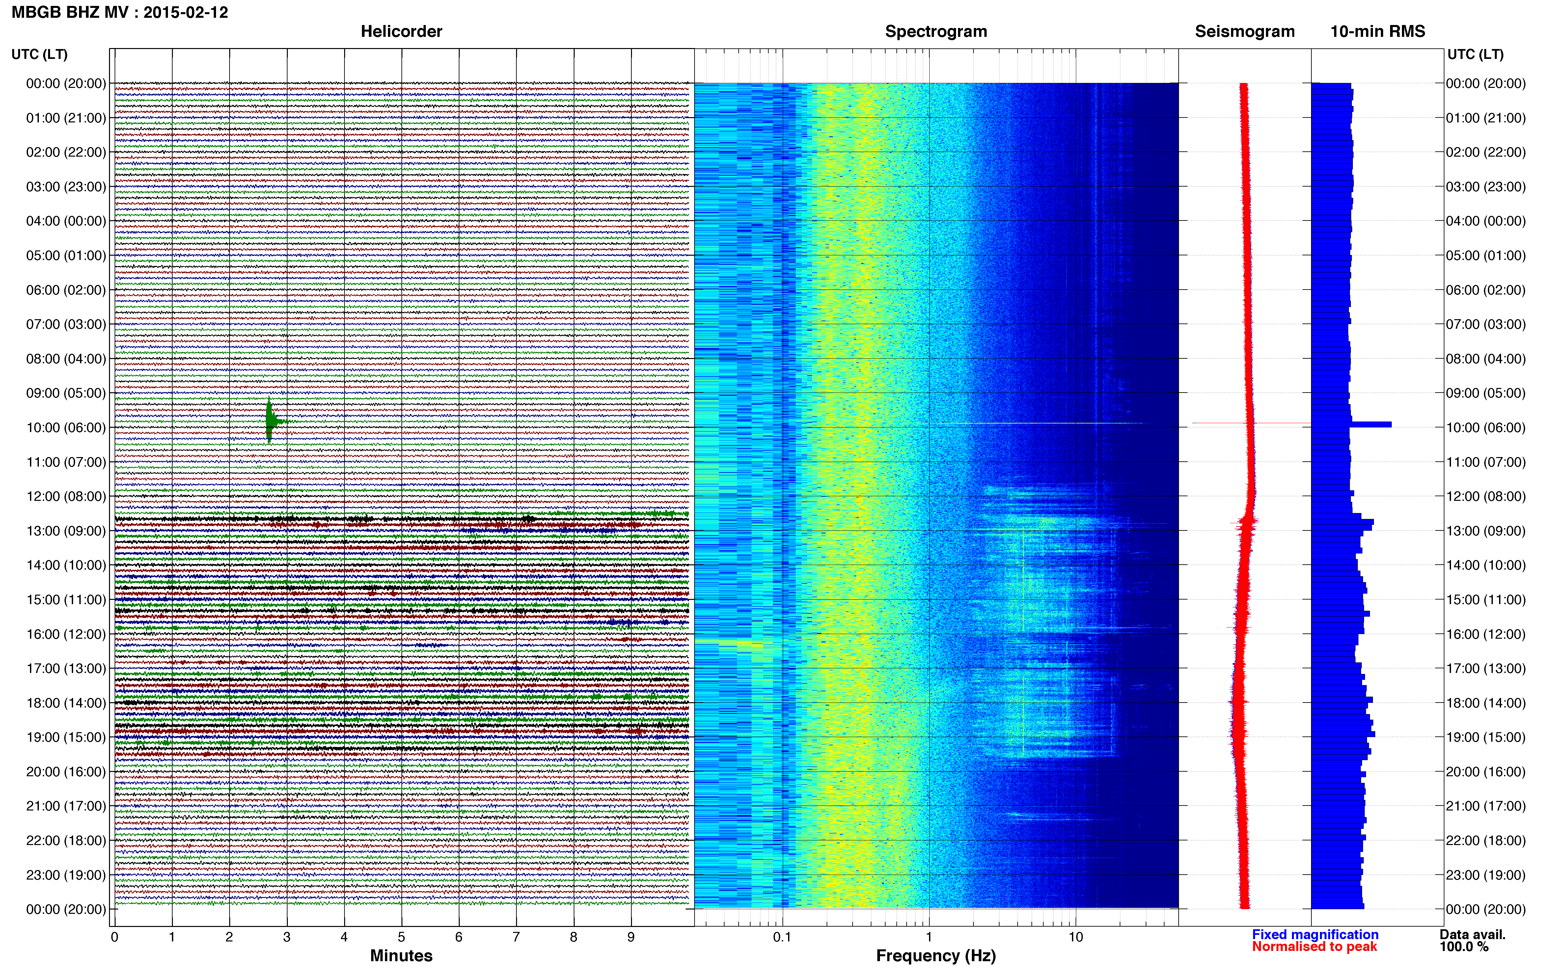Click the 'Normalised to peak' legend text
This screenshot has width=1561, height=975.
tap(1314, 947)
